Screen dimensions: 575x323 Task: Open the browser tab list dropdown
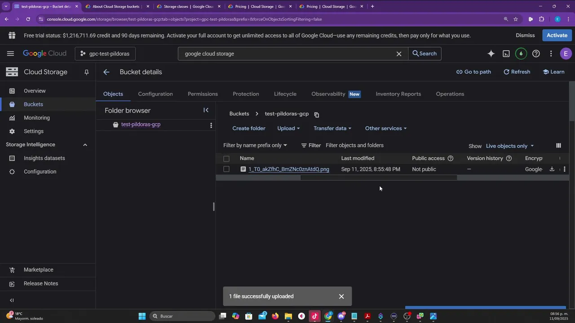pyautogui.click(x=6, y=6)
